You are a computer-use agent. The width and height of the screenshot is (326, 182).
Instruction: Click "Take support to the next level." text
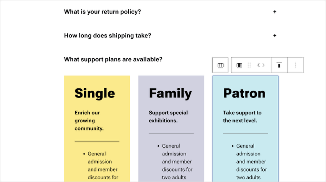[x=242, y=116]
